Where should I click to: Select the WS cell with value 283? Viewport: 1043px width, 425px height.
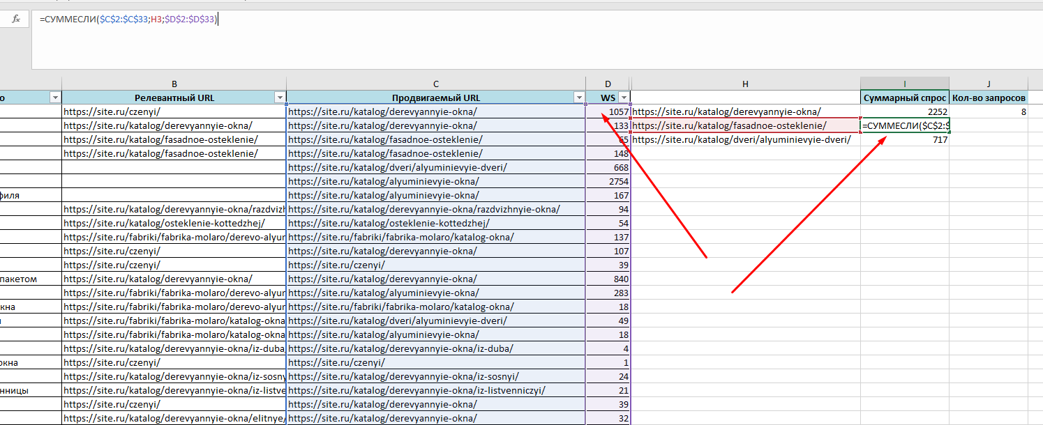[x=608, y=293]
